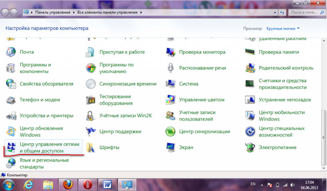
Task: Click Панель управления in the address breadcrumb
Action: (52, 12)
